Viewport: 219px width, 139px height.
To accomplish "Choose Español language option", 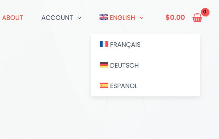I will [x=124, y=86].
